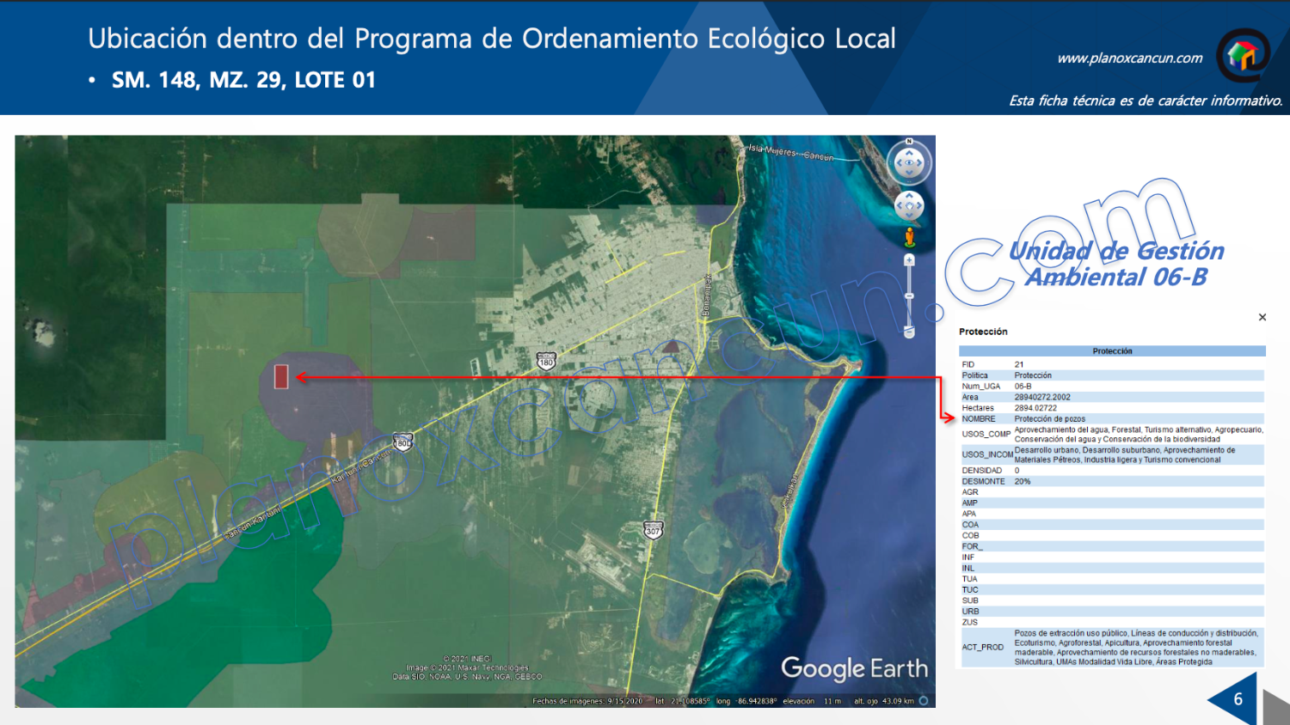
Task: Click the Move joystick hand control
Action: [909, 205]
